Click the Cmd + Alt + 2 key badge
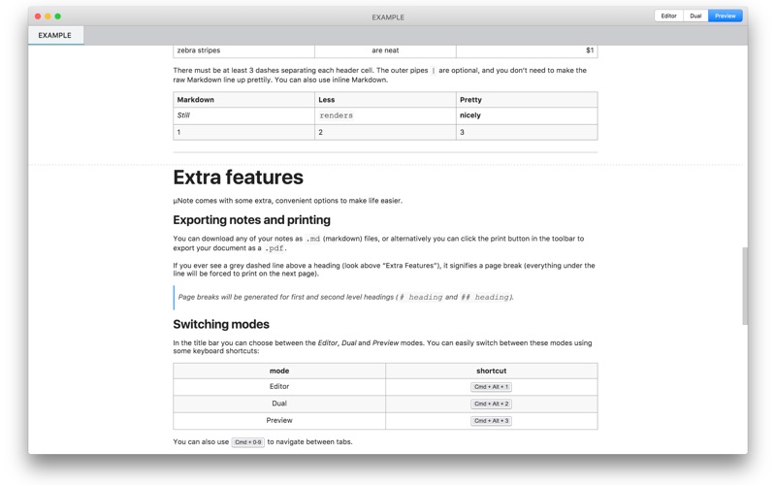The width and height of the screenshot is (776, 485). point(491,404)
